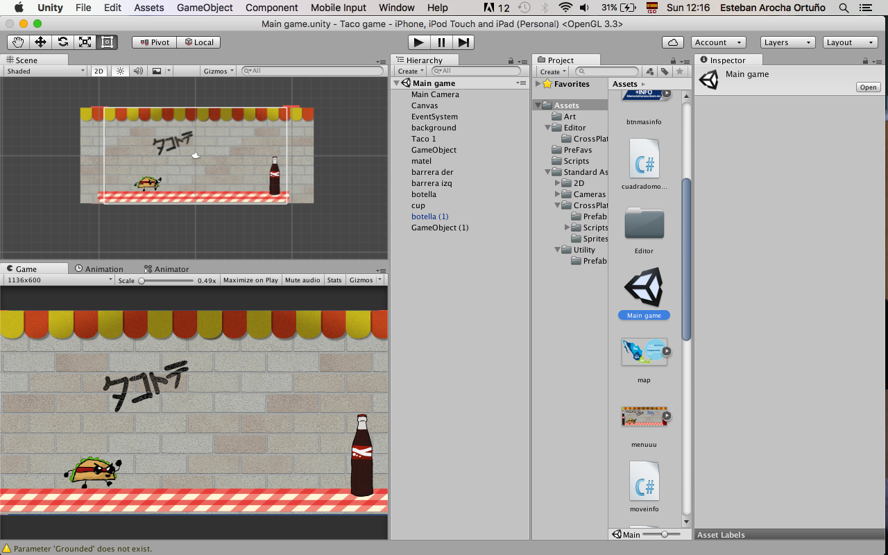Click the Open button in Inspector
Viewport: 888px width, 555px height.
click(869, 87)
